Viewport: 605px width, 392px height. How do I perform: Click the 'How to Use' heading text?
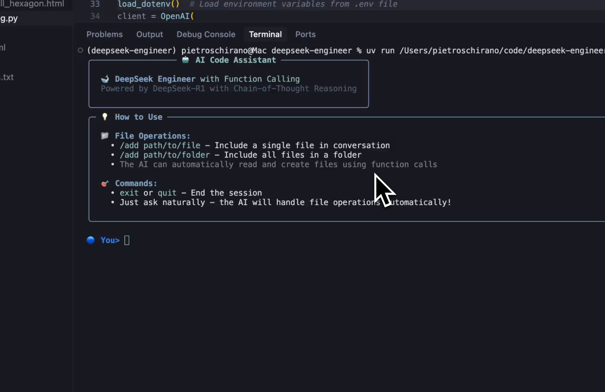[139, 117]
